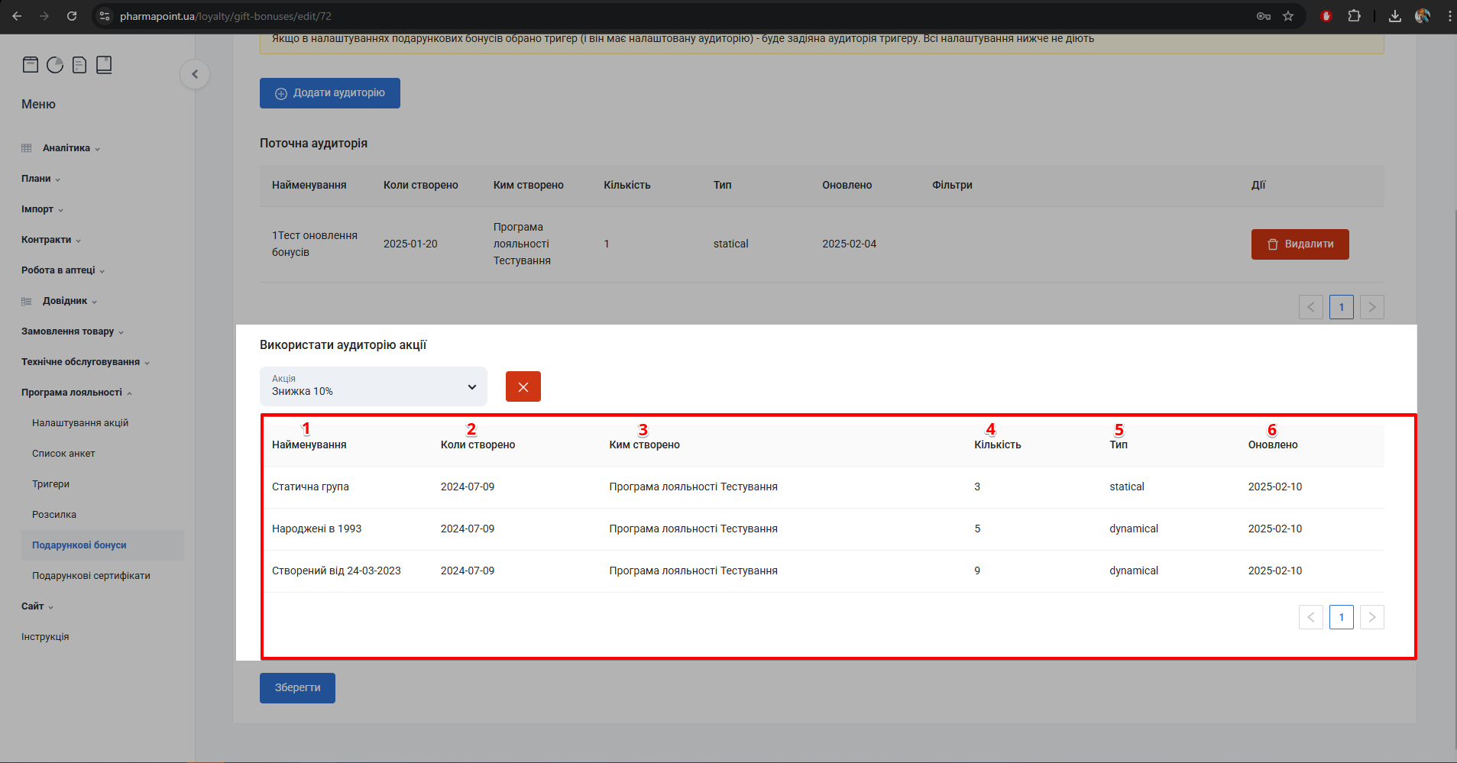
Task: Open Список анкет in sidebar
Action: (x=63, y=454)
